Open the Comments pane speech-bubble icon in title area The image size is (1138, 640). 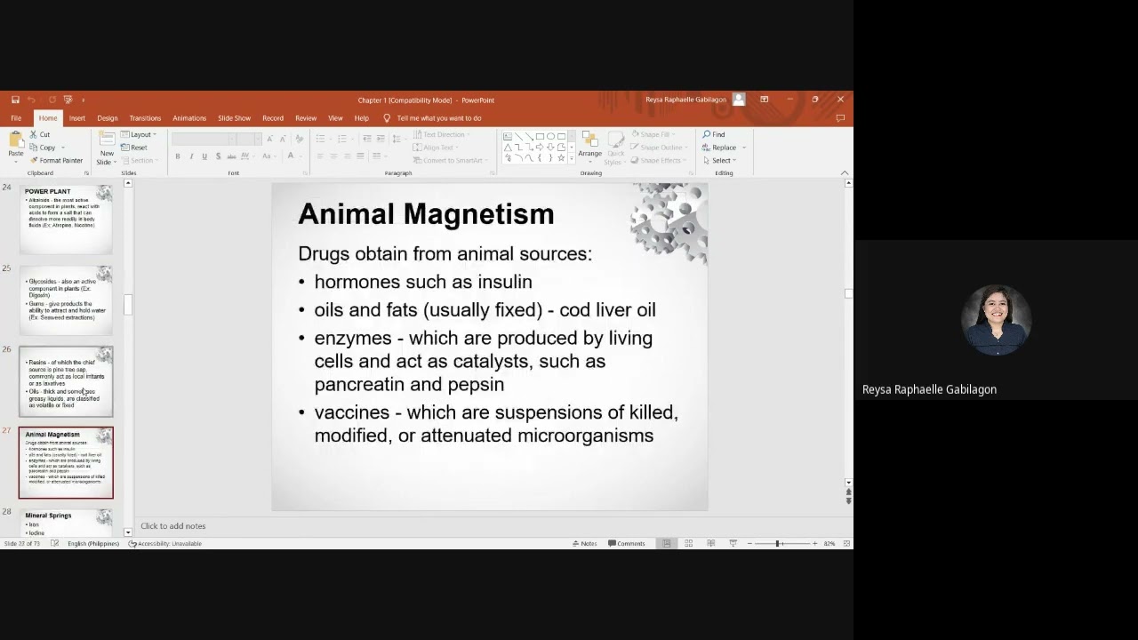(x=840, y=117)
